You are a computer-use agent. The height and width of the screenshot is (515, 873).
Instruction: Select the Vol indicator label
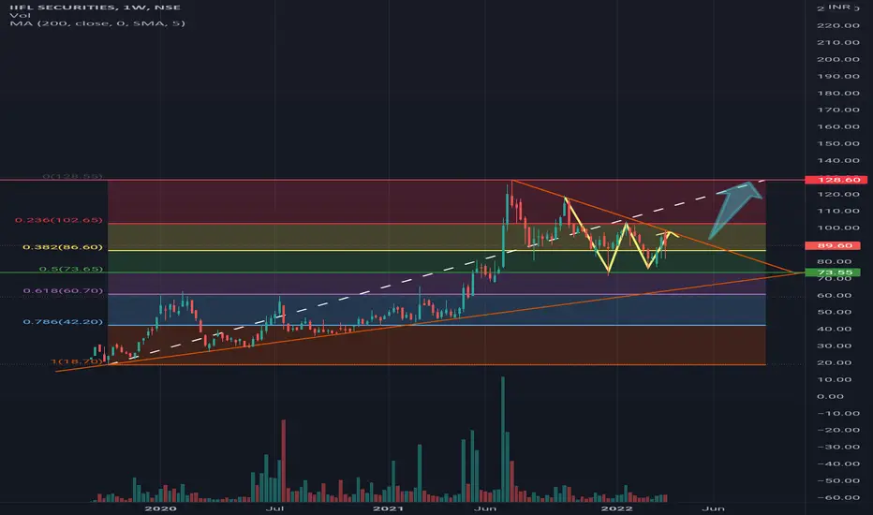[20, 16]
